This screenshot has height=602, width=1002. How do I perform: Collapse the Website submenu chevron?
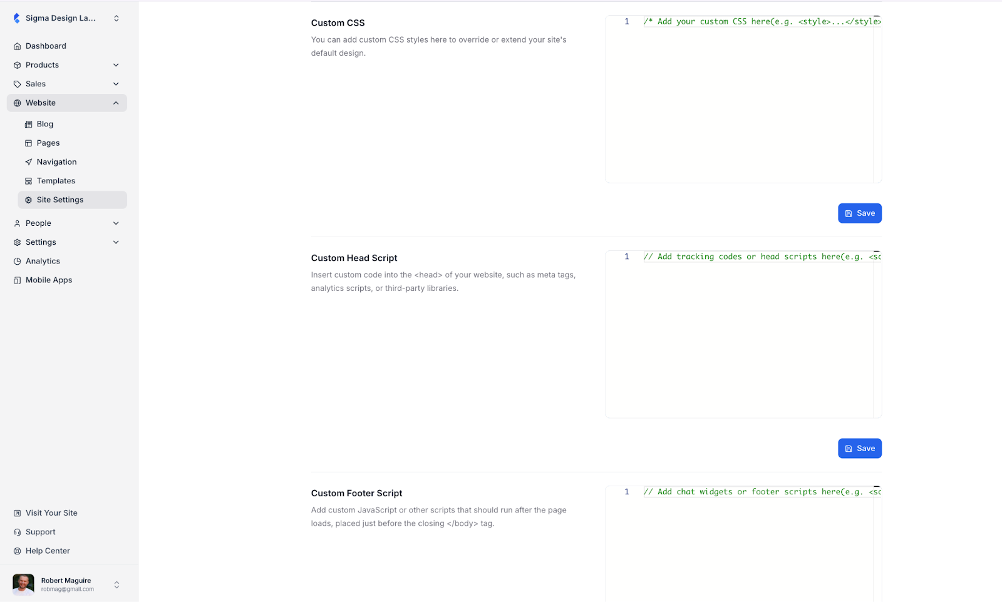116,103
